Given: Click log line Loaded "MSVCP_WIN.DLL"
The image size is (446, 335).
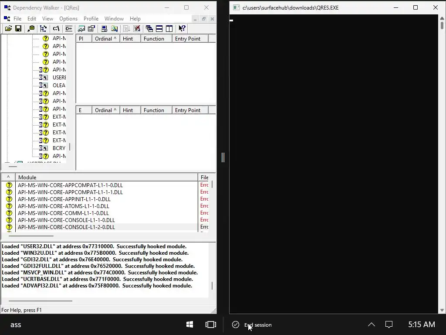Looking at the screenshot, I should [x=100, y=273].
